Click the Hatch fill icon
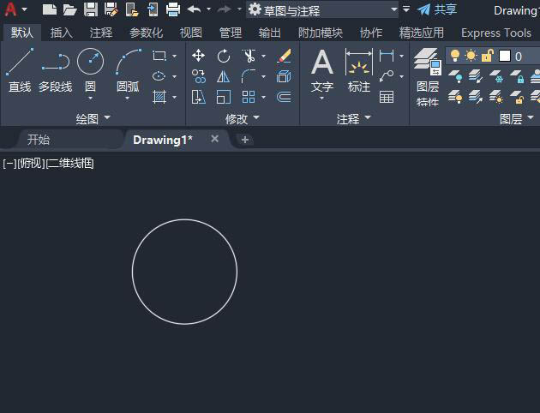 pos(159,97)
